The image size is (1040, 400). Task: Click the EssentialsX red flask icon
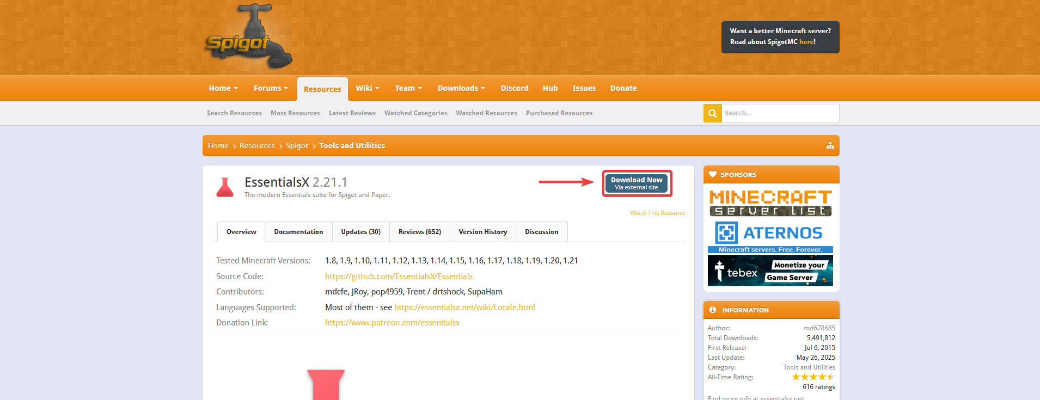click(x=225, y=187)
